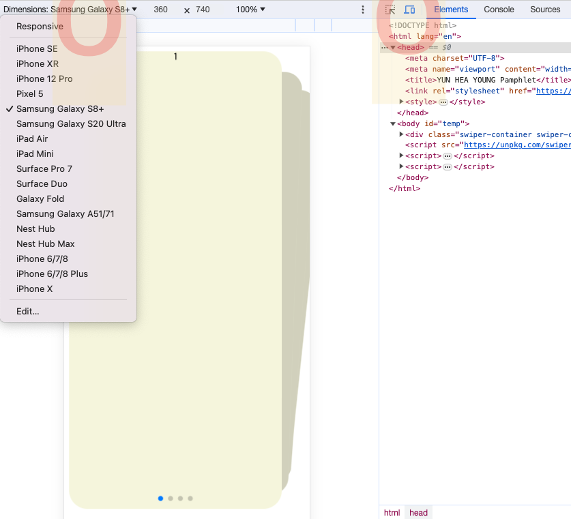The image size is (571, 519).
Task: Go to fourth swiper pagination bullet
Action: point(190,499)
